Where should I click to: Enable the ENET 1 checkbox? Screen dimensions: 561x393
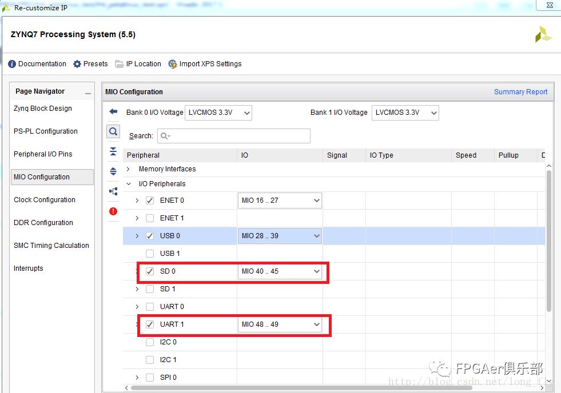click(150, 218)
